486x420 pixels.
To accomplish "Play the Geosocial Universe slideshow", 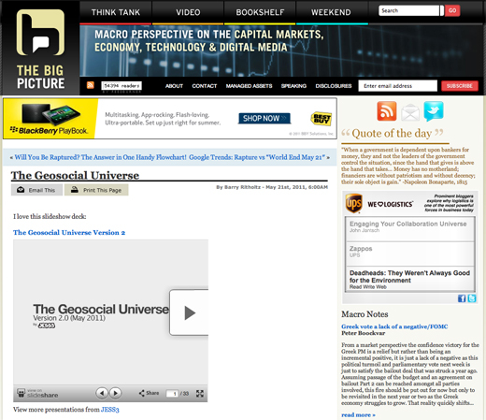I will 190,312.
